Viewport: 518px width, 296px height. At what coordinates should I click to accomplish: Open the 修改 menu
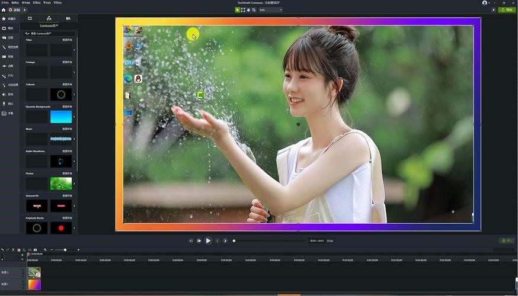click(25, 2)
